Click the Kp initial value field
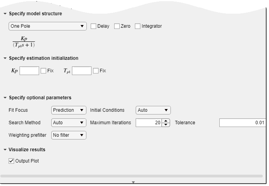 coord(29,71)
